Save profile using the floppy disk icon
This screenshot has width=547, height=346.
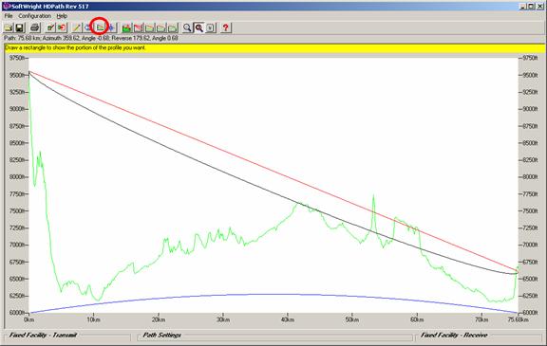[x=20, y=27]
